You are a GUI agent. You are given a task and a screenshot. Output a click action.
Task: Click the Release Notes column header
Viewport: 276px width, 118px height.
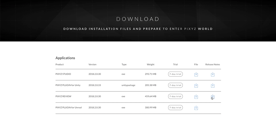pyautogui.click(x=212, y=64)
